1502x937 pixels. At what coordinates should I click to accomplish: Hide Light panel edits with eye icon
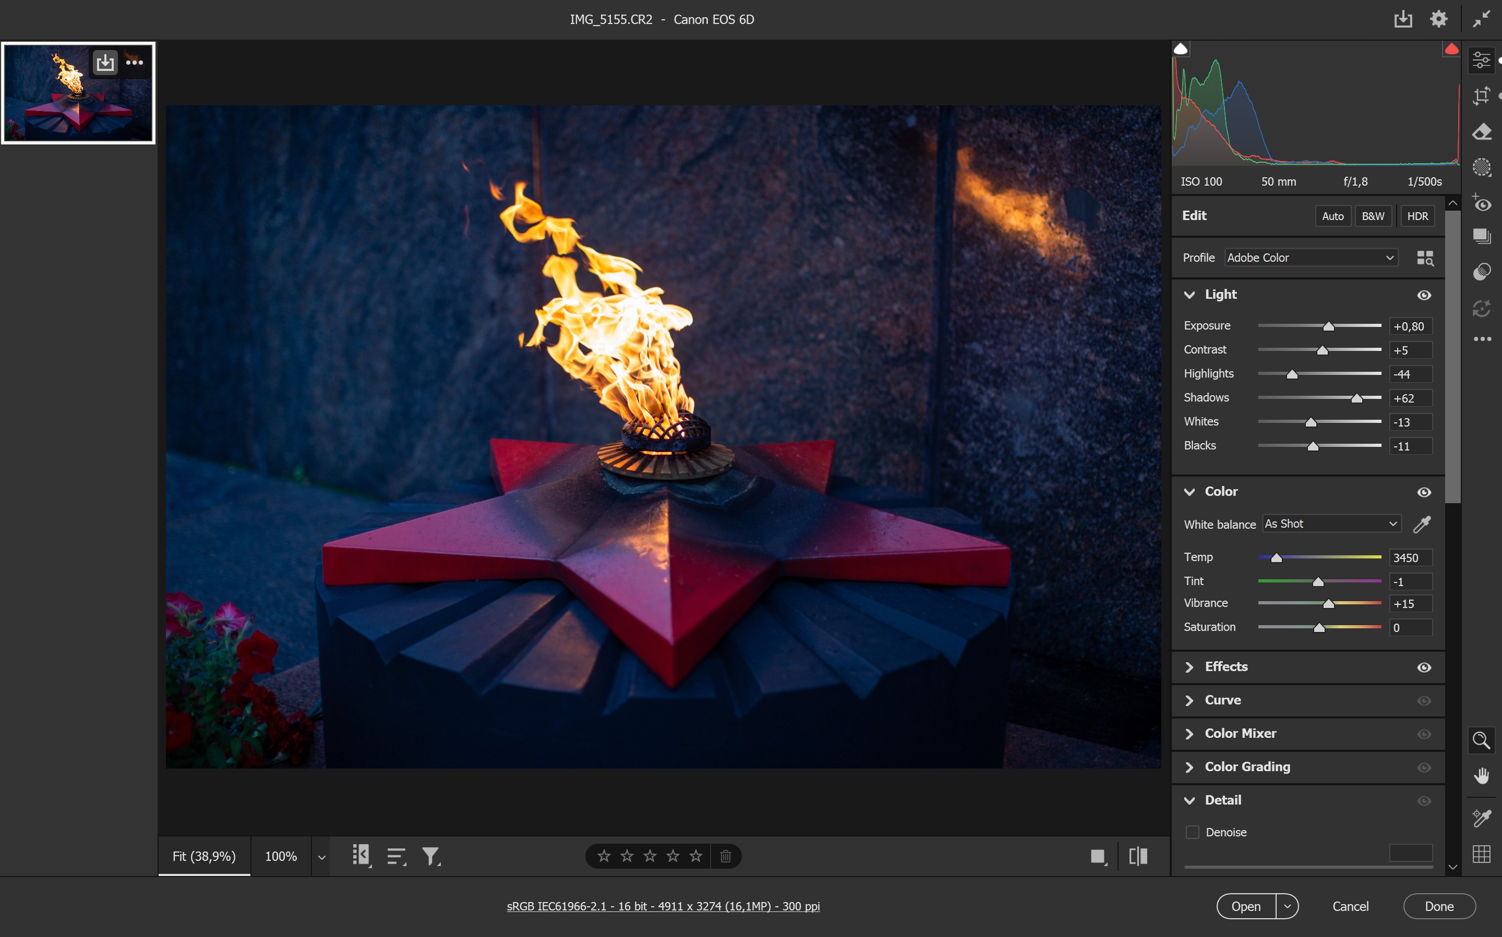(1424, 295)
